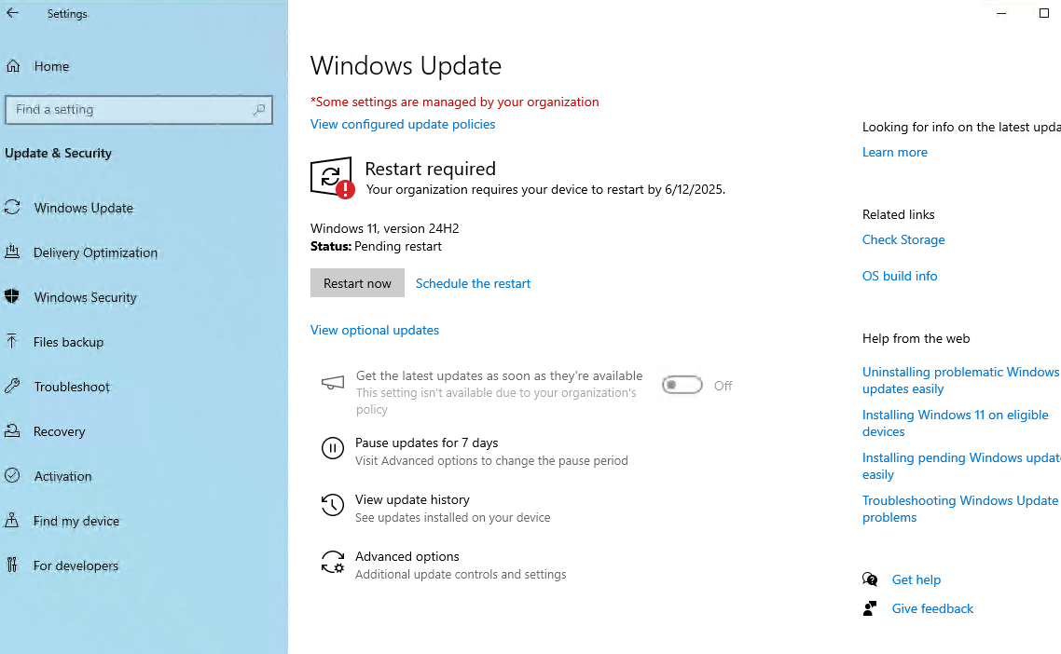Open OS build info link
This screenshot has width=1061, height=654.
click(900, 276)
